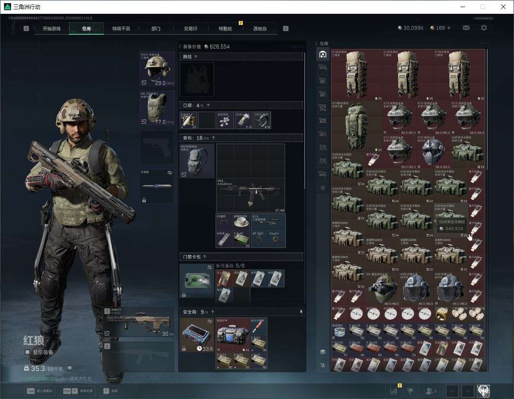Select the teacup item in the backpack
Viewport: 514px width, 399px height.
point(241,222)
